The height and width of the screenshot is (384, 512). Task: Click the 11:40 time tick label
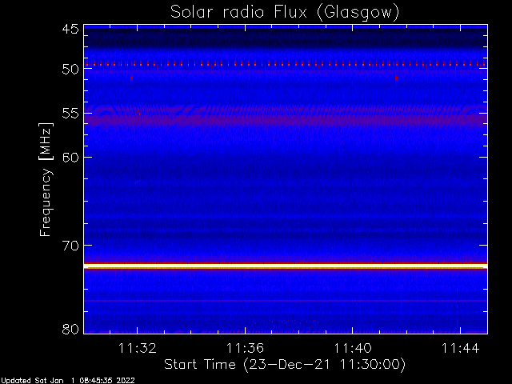point(353,348)
